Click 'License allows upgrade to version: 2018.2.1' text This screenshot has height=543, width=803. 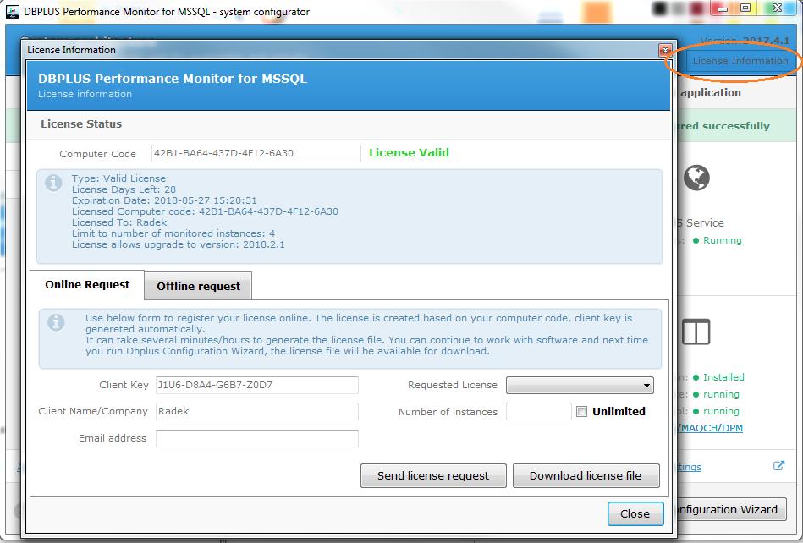coord(179,244)
